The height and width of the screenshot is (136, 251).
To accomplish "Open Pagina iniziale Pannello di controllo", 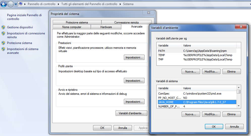I will (x=24, y=17).
